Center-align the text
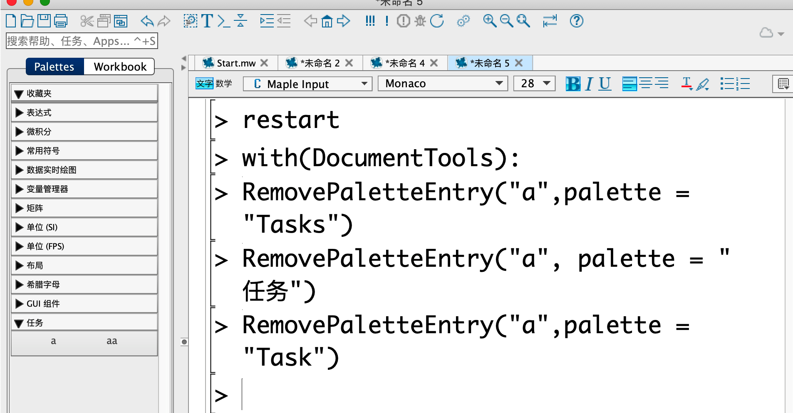 point(646,84)
